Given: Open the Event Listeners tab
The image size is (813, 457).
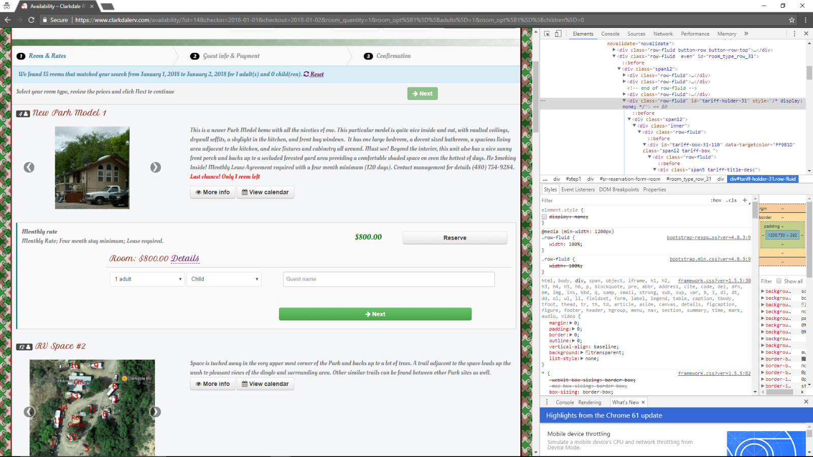Looking at the screenshot, I should 578,189.
